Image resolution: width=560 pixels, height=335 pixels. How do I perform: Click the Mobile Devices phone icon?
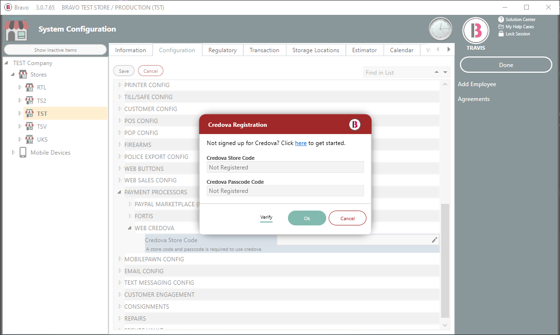tap(23, 152)
